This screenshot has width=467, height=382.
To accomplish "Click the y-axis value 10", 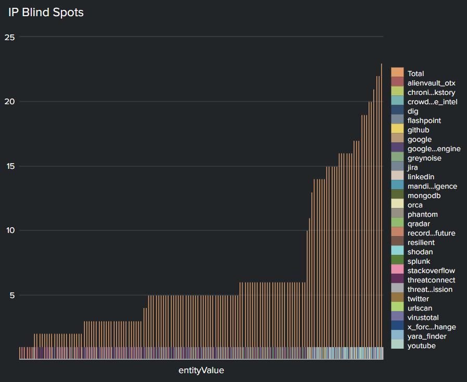I will [x=10, y=230].
